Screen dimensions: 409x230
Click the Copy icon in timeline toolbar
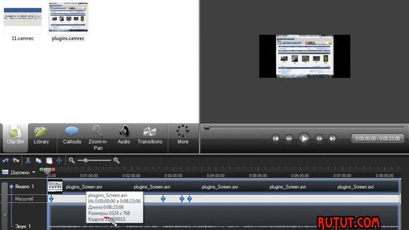point(38,160)
